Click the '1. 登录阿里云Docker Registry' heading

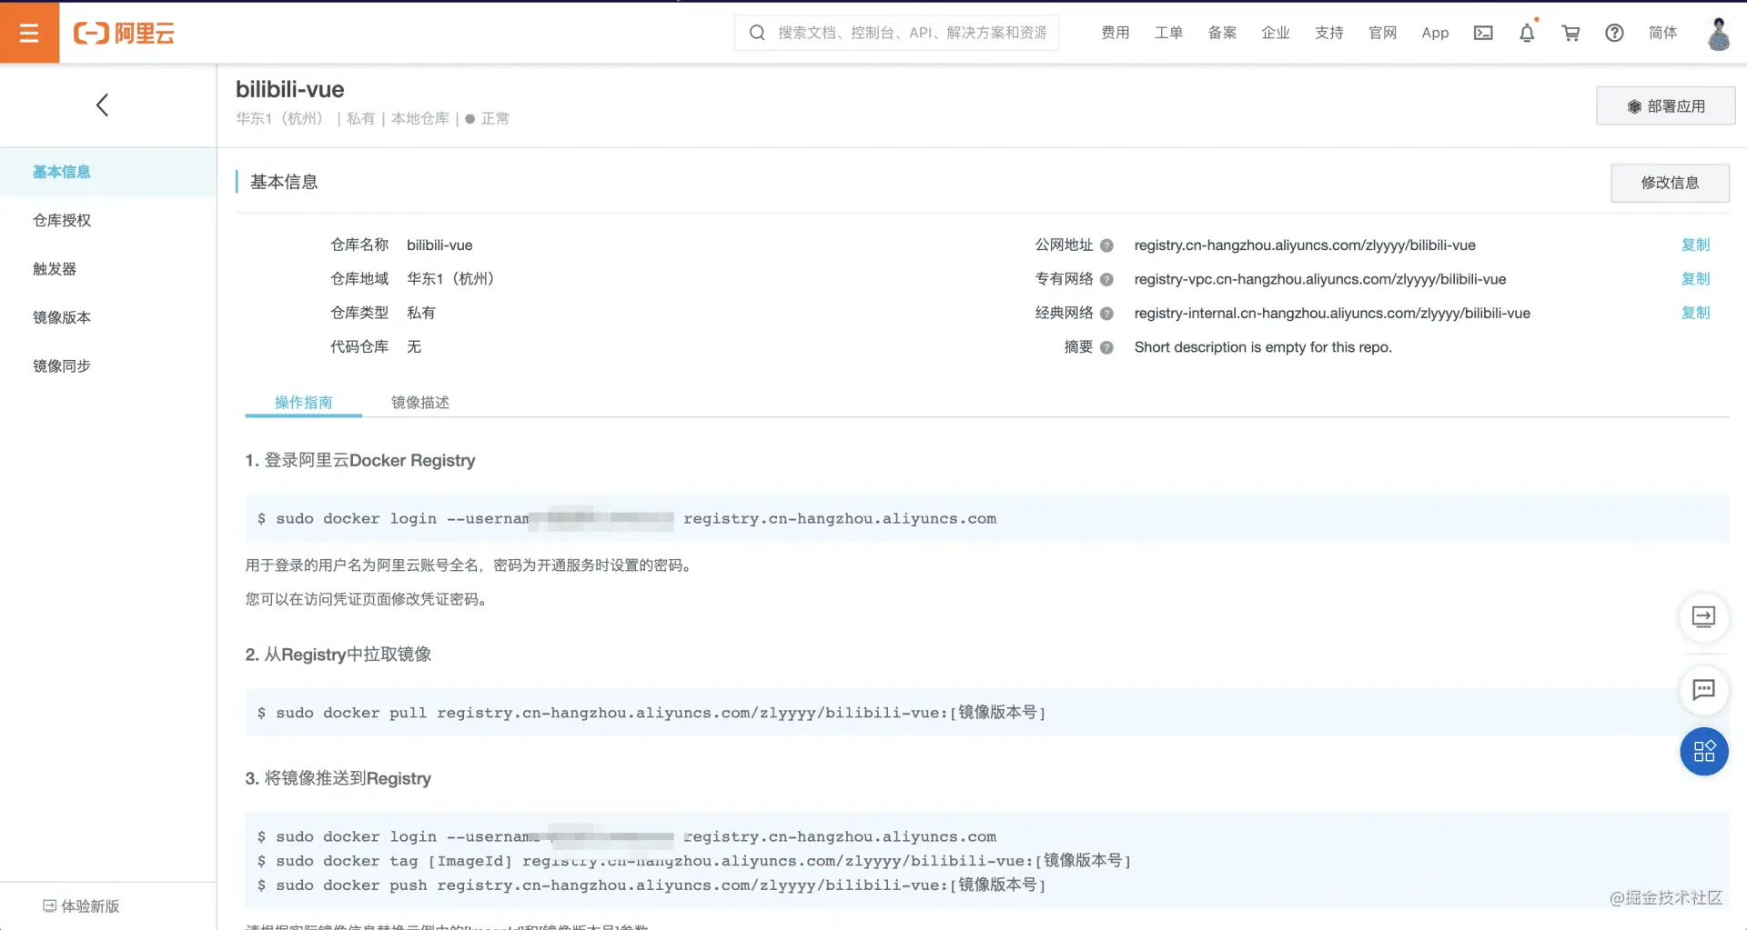pyautogui.click(x=360, y=460)
